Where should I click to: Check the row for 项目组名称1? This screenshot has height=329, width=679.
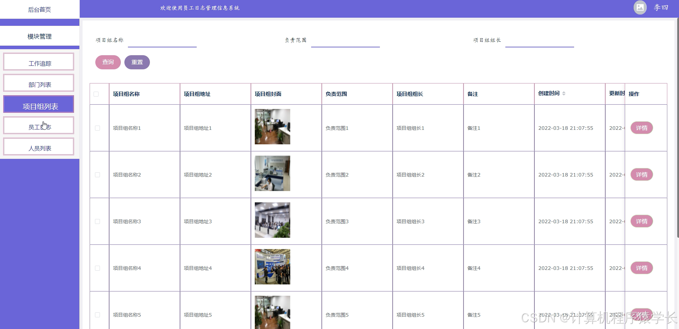coord(97,128)
